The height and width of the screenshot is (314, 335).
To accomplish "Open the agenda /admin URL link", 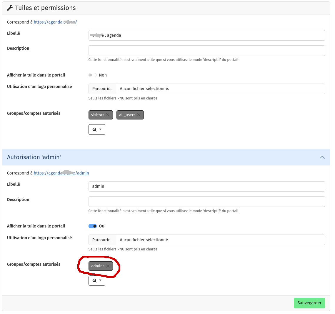I will click(61, 173).
